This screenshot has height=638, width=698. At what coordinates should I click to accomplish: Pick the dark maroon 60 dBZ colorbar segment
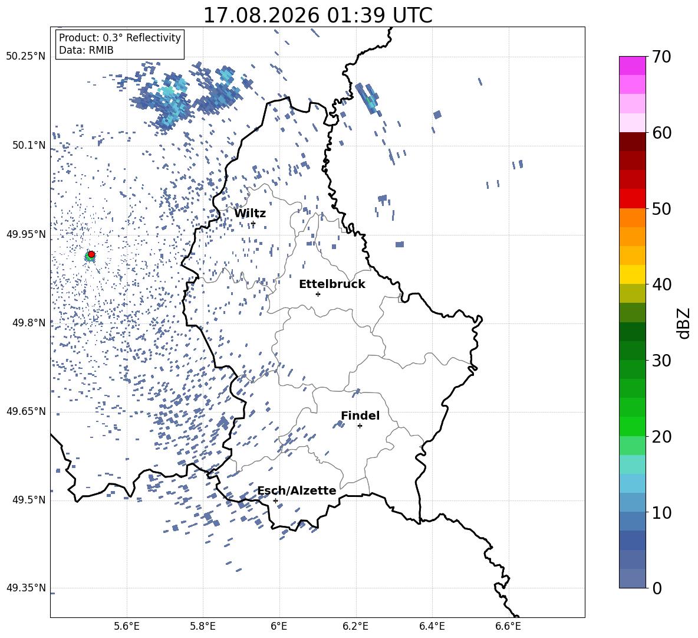click(632, 142)
